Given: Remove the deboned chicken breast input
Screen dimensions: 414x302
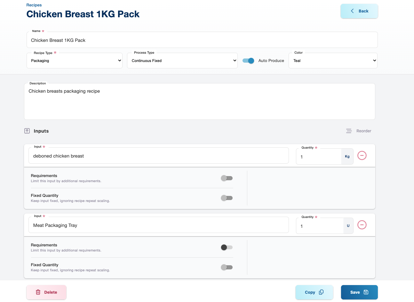Looking at the screenshot, I should [362, 156].
